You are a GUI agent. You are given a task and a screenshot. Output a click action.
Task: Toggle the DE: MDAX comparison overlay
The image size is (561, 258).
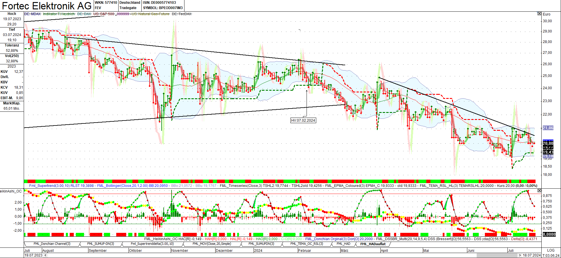coord(33,14)
